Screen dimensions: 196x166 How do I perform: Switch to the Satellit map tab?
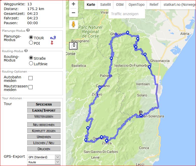click(x=105, y=5)
